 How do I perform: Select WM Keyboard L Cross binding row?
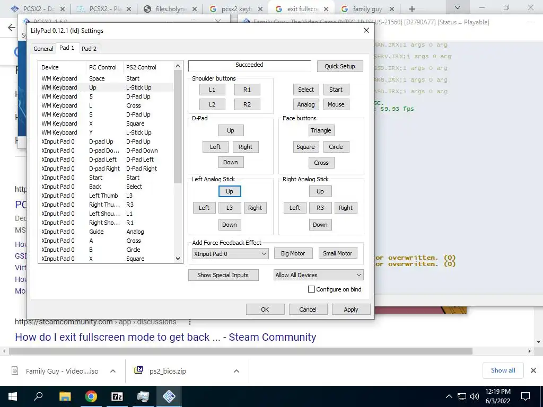coord(106,105)
